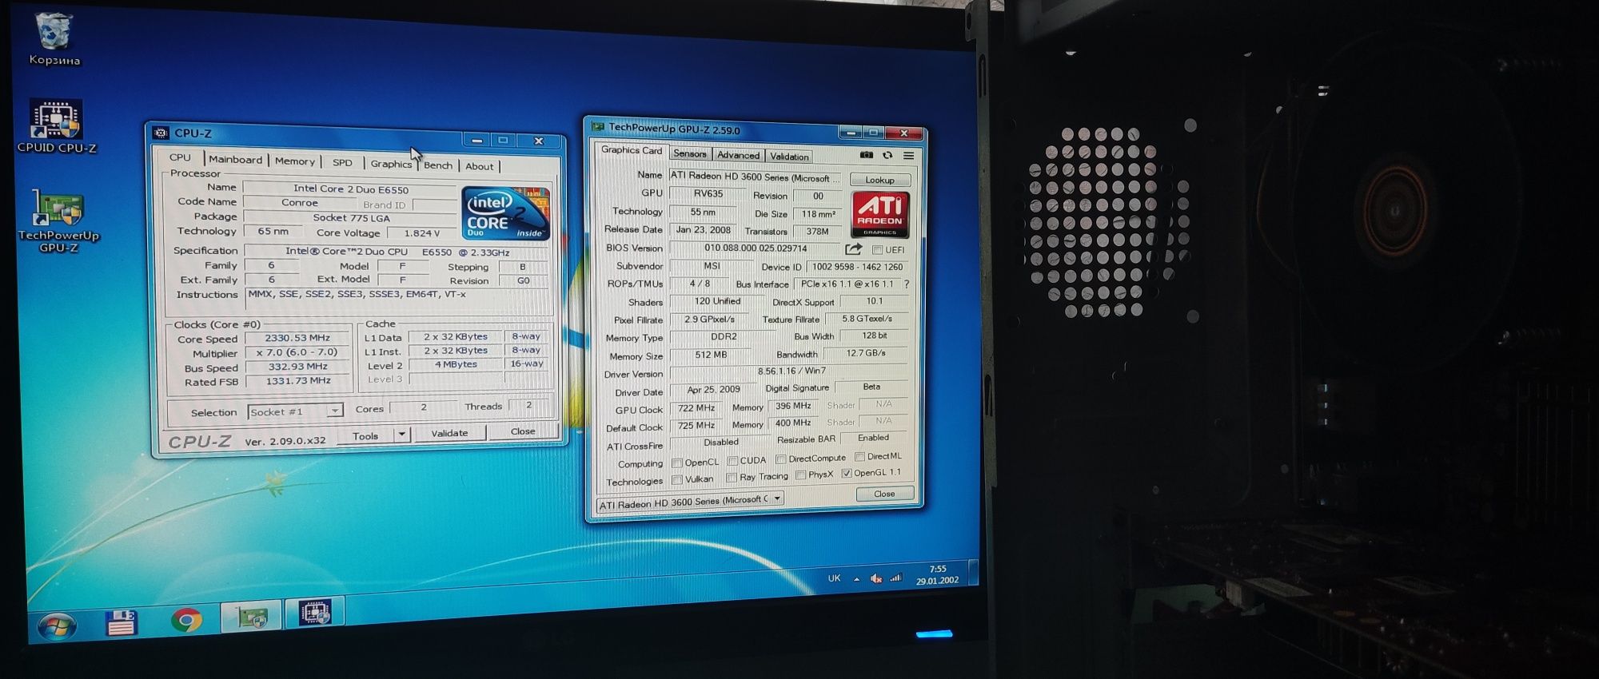The height and width of the screenshot is (679, 1599).
Task: Toggle the UEFI checkbox
Action: pos(877,250)
